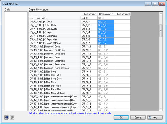This screenshot has width=167, height=124.
Task: Select row Q5_13_7: Q5. [innocent] None of these
Action: click(x=55, y=68)
